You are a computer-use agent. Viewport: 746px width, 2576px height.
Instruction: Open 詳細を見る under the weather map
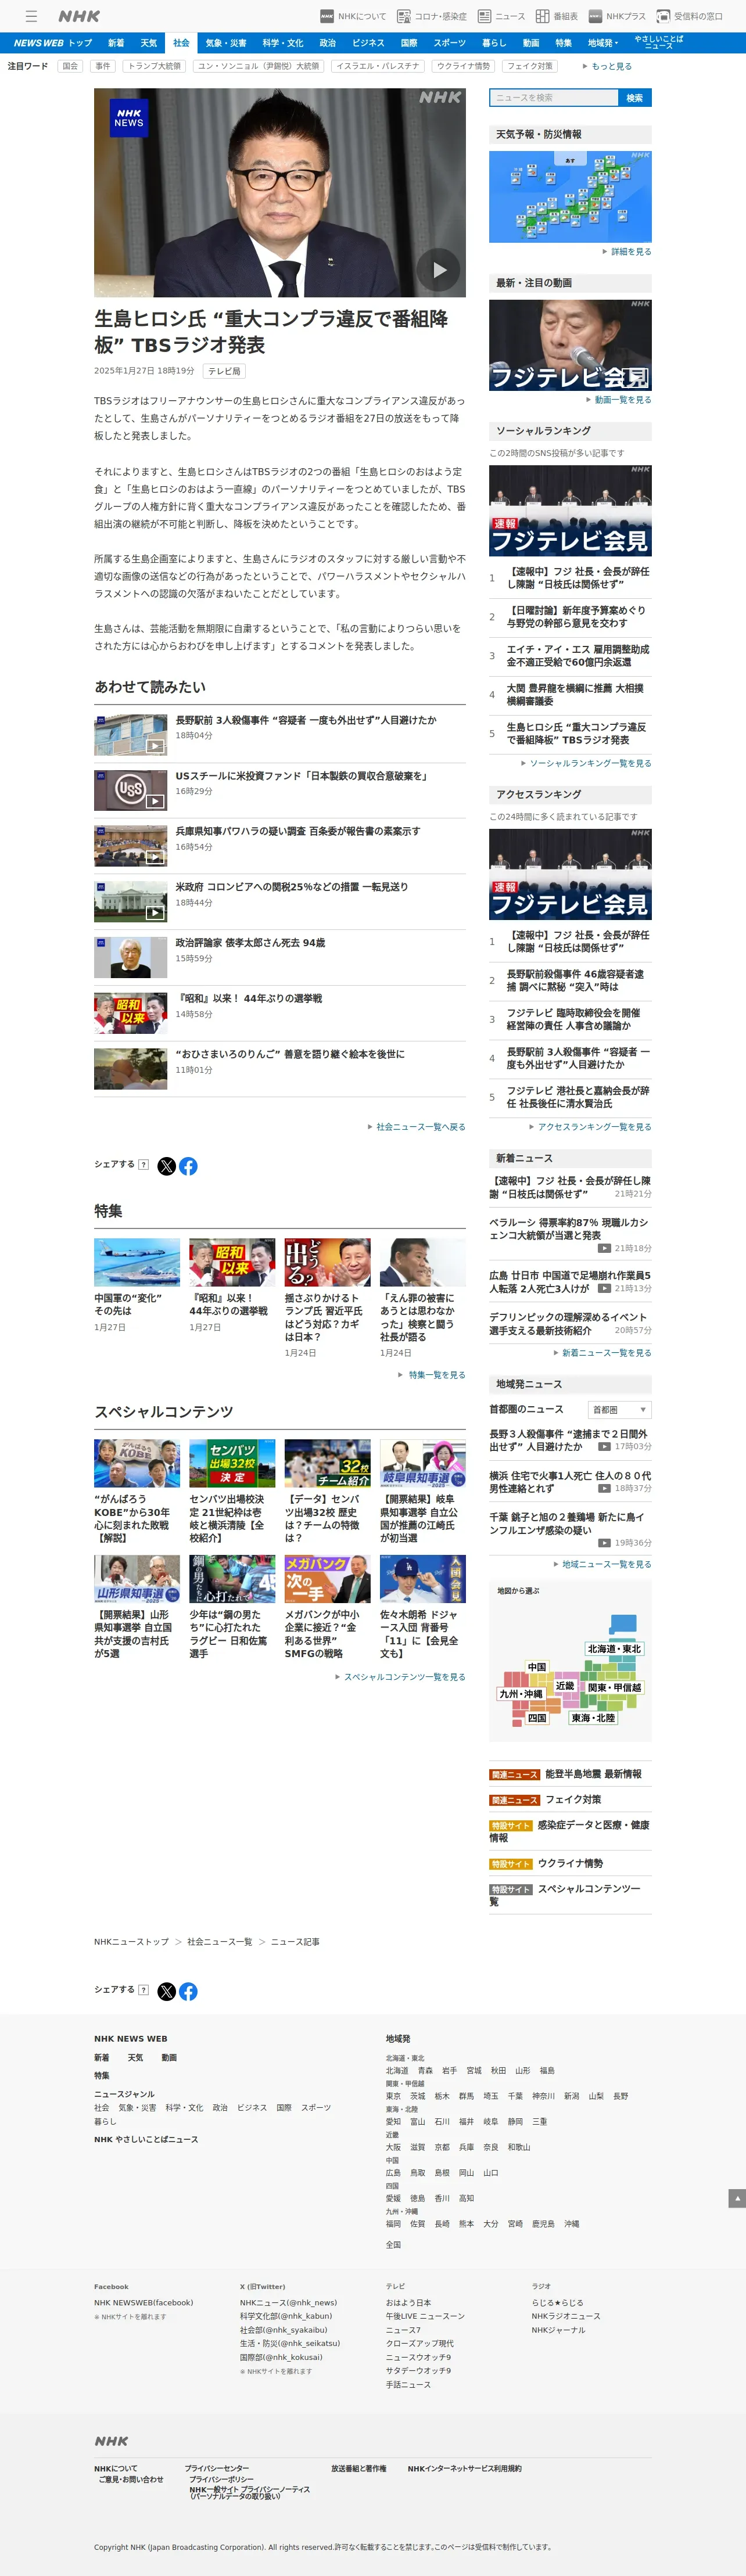(x=627, y=252)
